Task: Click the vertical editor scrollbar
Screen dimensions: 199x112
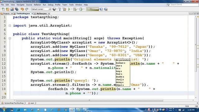Action: [196, 44]
